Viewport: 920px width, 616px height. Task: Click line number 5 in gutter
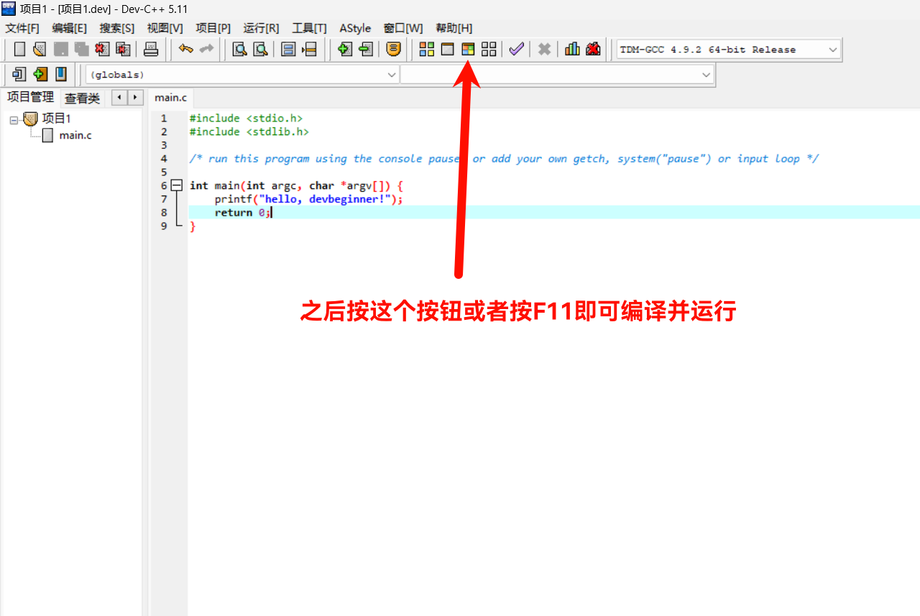tap(164, 173)
